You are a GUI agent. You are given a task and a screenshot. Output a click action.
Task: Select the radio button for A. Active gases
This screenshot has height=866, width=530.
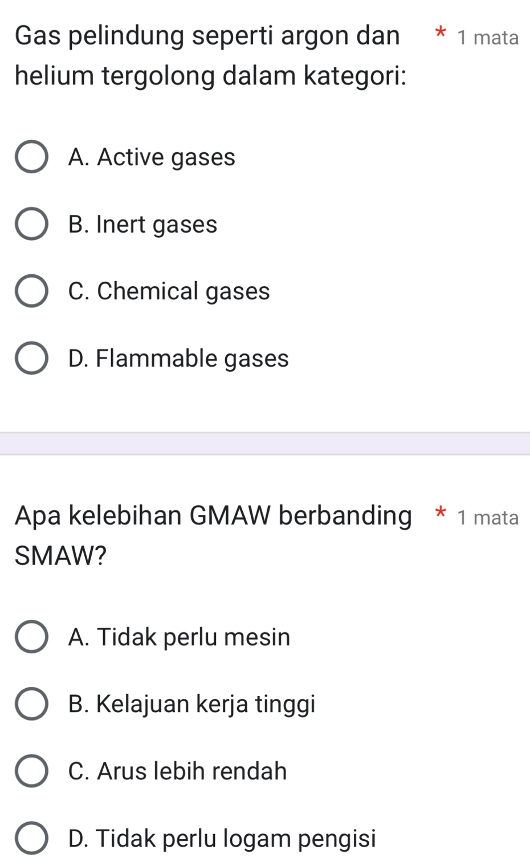[31, 157]
